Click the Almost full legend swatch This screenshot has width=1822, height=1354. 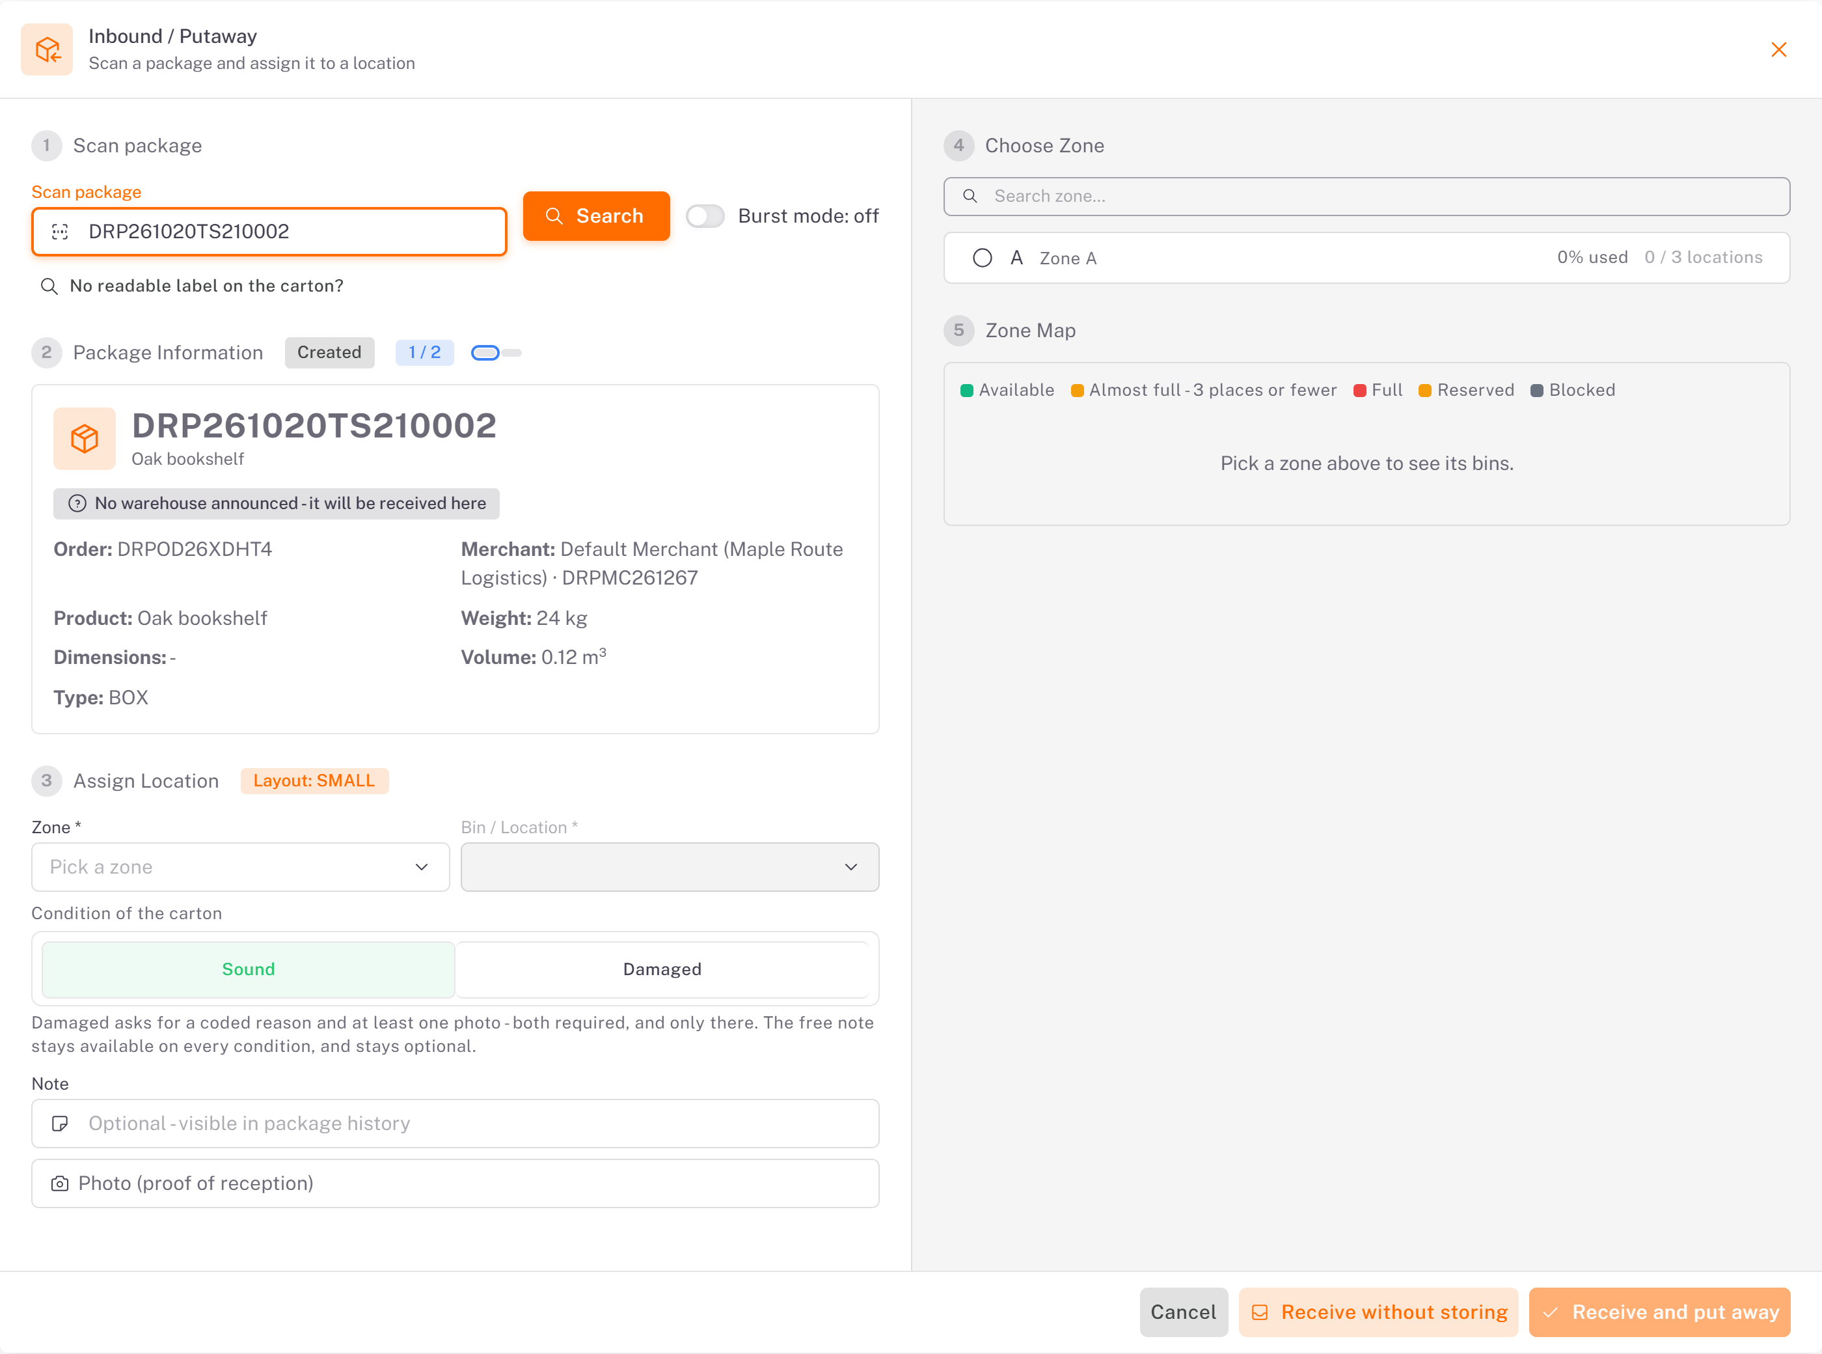[1078, 391]
